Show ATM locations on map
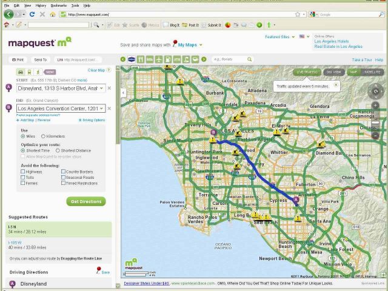Screen dimensions: 388x291 pyautogui.click(x=177, y=59)
